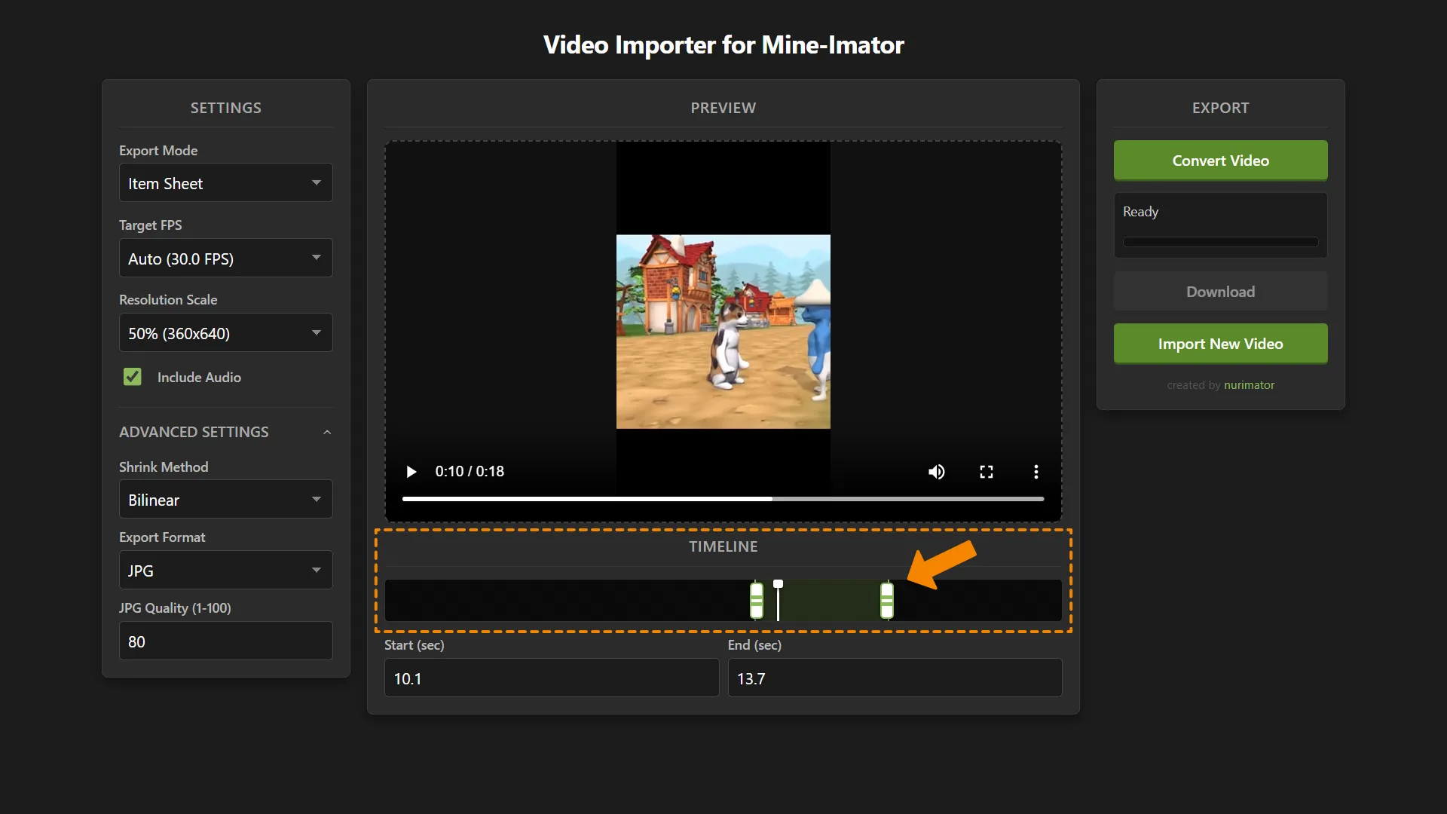Click the 0:10 / 0:18 time display
Viewport: 1447px width, 814px height.
coord(470,472)
